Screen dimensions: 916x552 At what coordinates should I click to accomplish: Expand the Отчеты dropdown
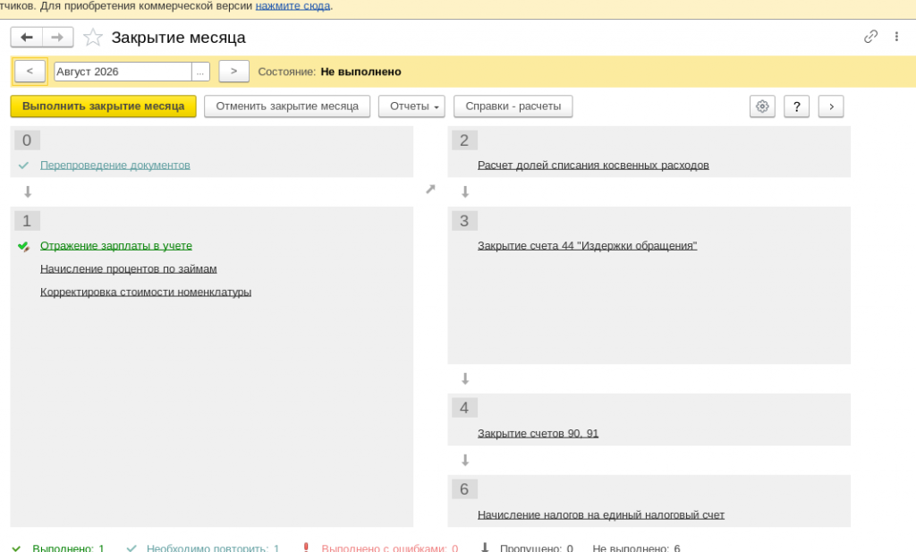411,106
